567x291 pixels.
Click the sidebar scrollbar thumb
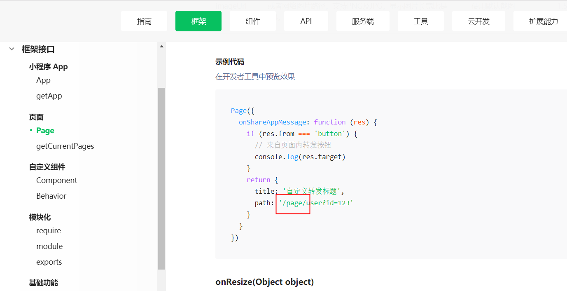[161, 178]
